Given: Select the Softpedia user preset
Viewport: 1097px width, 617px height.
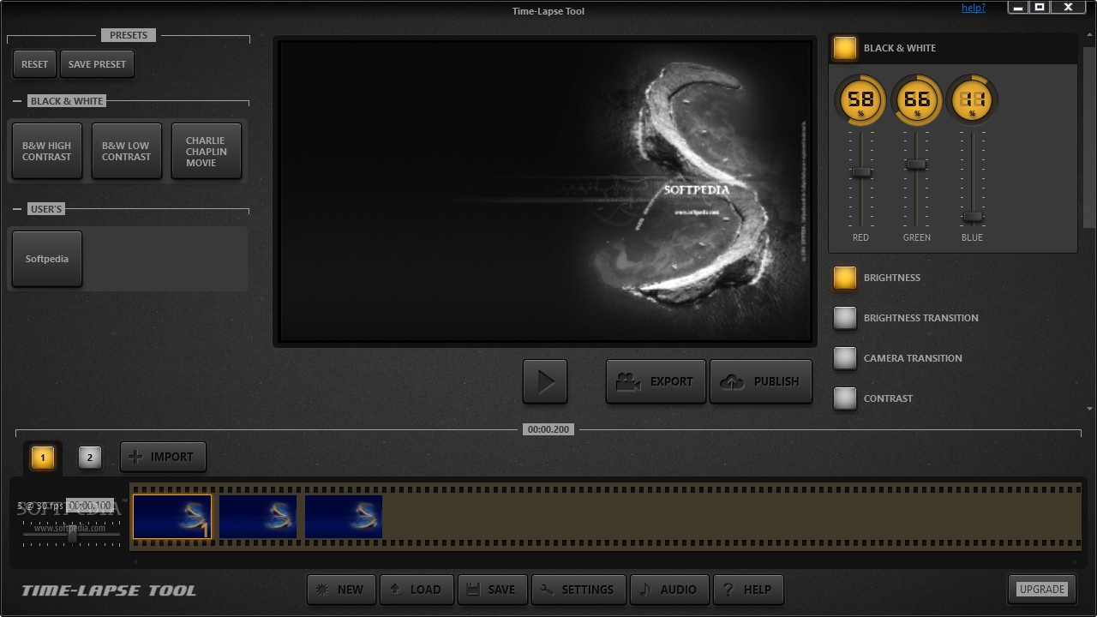Looking at the screenshot, I should click(47, 259).
